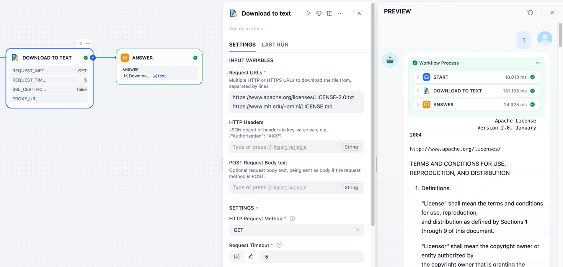Click the green check status on Download to text node

pos(86,58)
